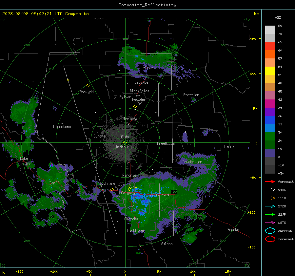Screen dimensions: 295x276
Task: Click the Vulcan label
Action: click(x=167, y=244)
